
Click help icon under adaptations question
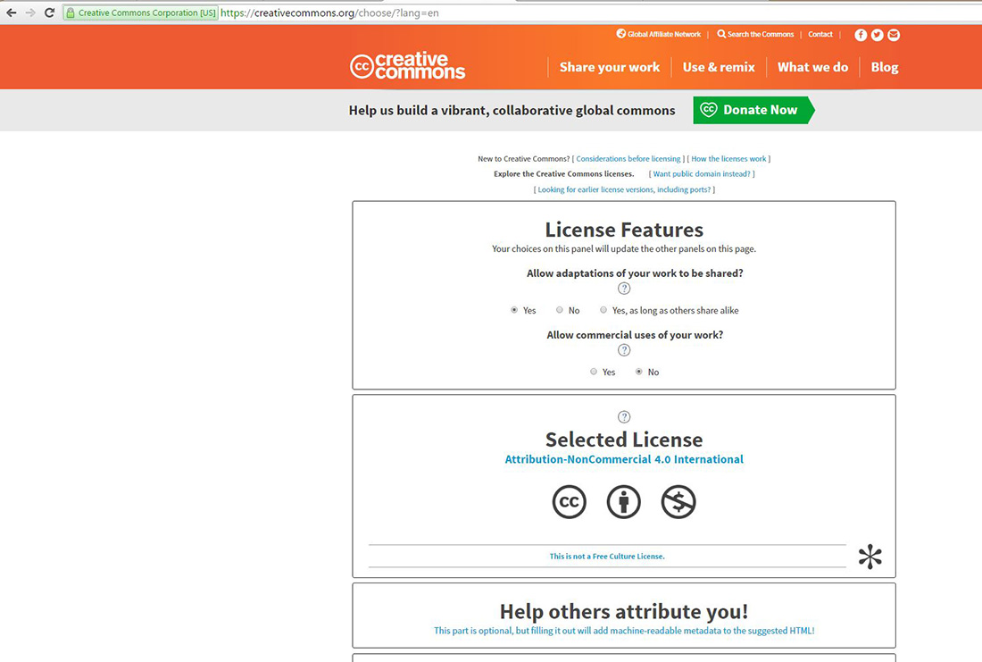(624, 289)
